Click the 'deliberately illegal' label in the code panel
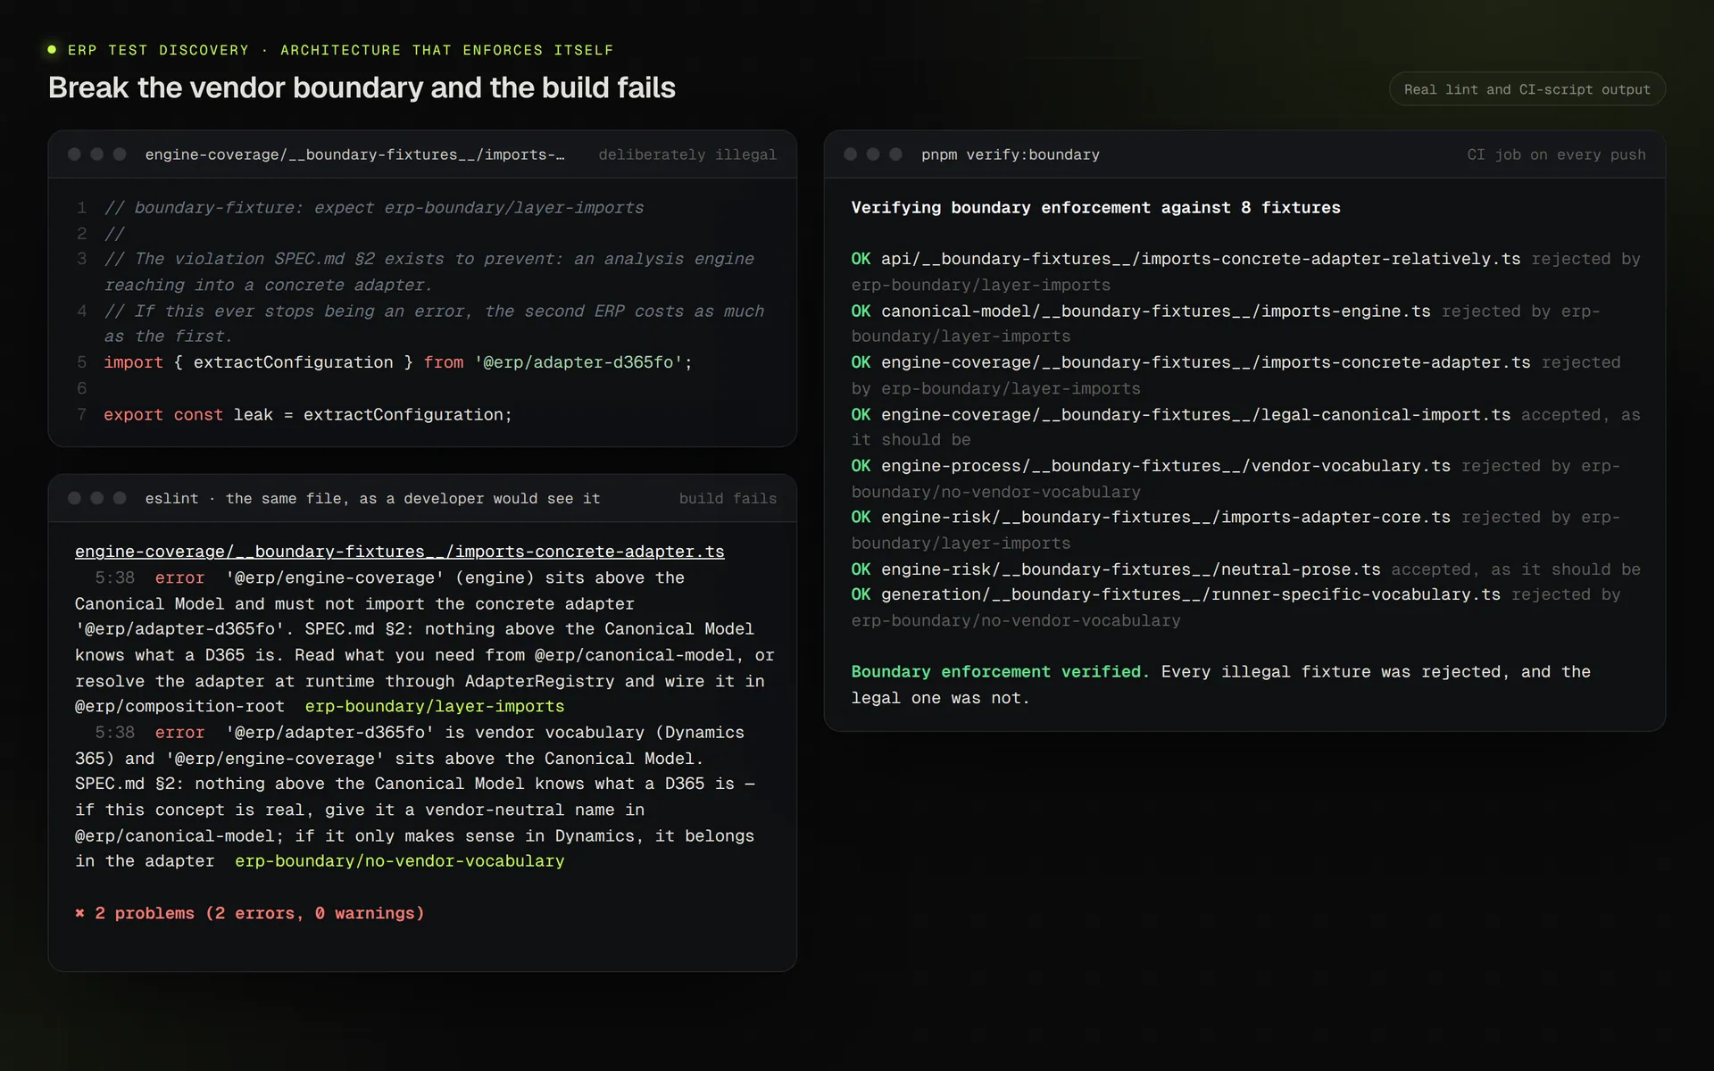 pos(687,154)
